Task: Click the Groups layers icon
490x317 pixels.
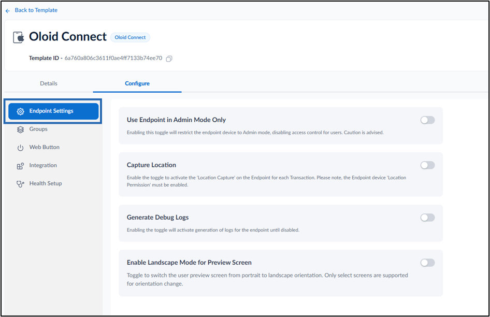Action: 20,129
